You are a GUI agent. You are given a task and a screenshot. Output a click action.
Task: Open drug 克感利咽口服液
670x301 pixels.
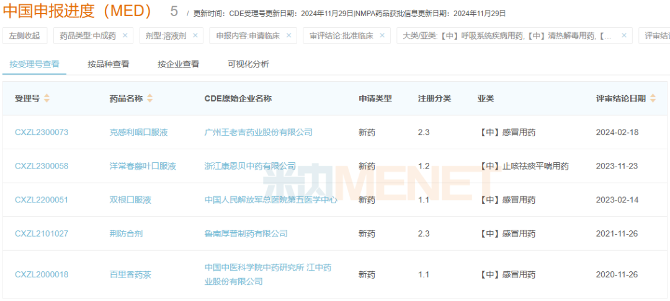[139, 133]
